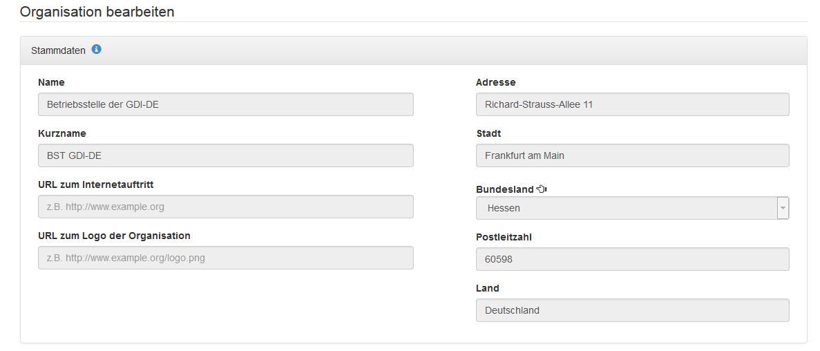The height and width of the screenshot is (351, 820).
Task: Select the Stadt field with Frankfurt am Main
Action: click(x=632, y=155)
